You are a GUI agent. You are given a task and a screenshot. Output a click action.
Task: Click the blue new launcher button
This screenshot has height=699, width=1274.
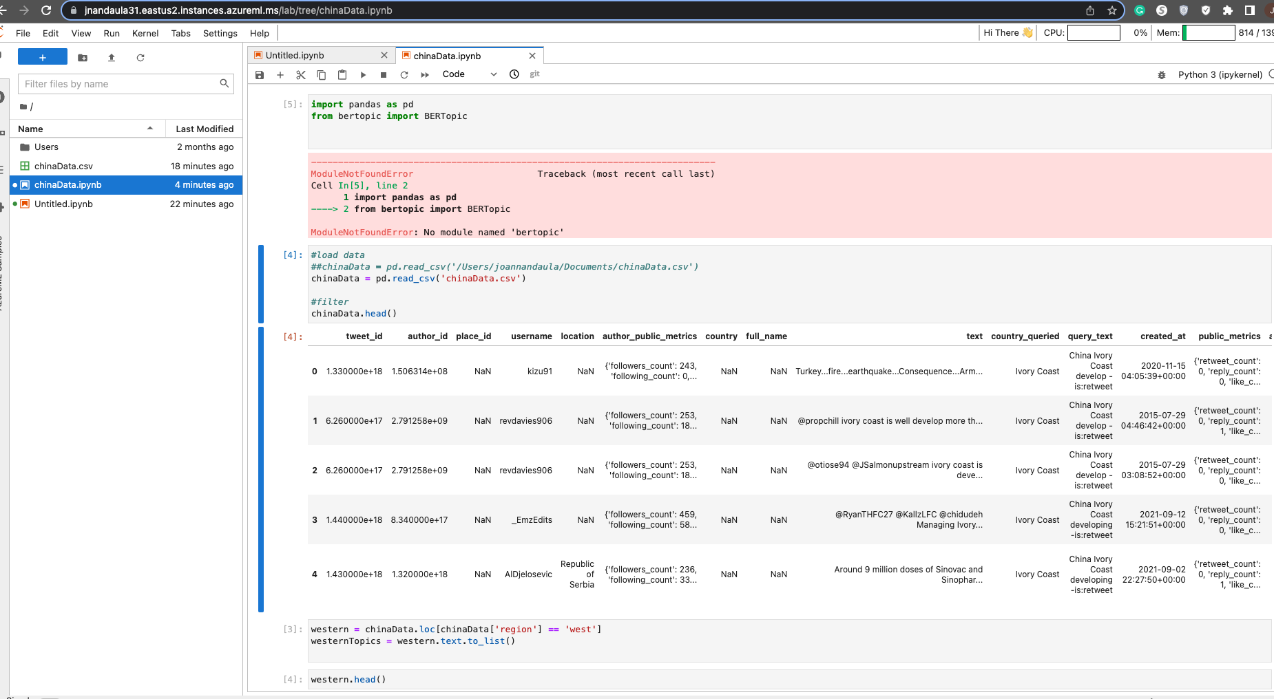click(43, 56)
